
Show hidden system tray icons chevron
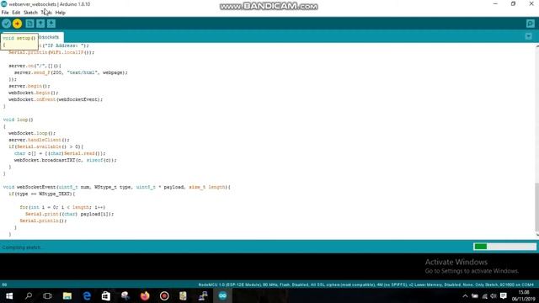(x=465, y=295)
